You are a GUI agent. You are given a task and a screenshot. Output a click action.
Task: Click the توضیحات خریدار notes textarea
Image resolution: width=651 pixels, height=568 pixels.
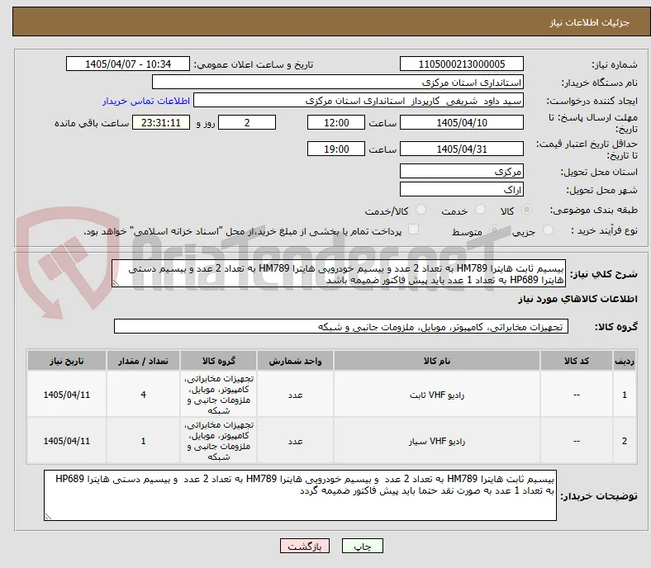pos(300,495)
